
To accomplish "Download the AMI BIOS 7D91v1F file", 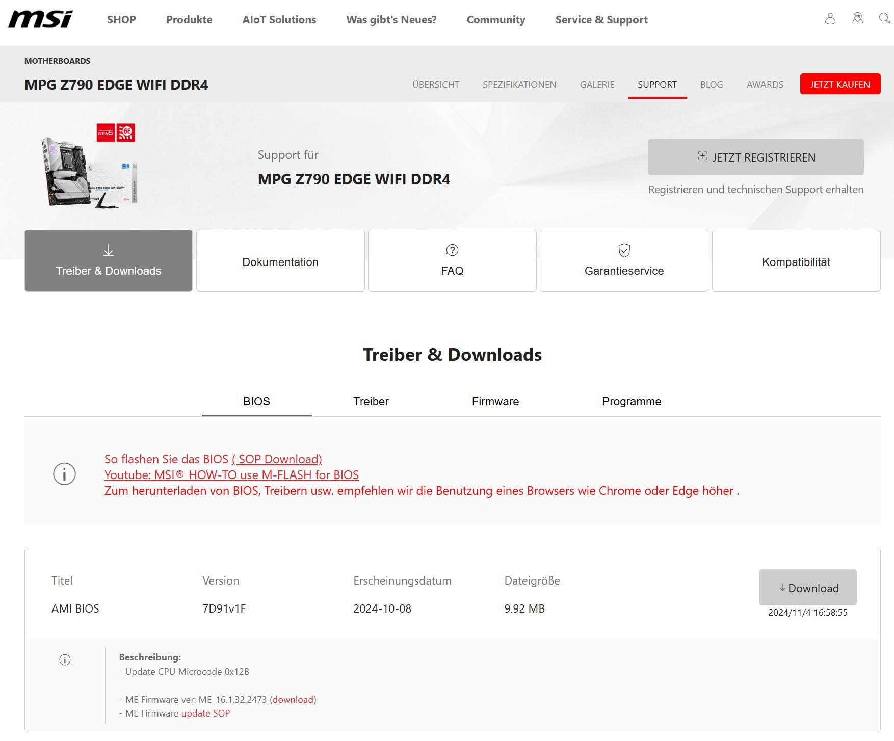I will (x=808, y=588).
